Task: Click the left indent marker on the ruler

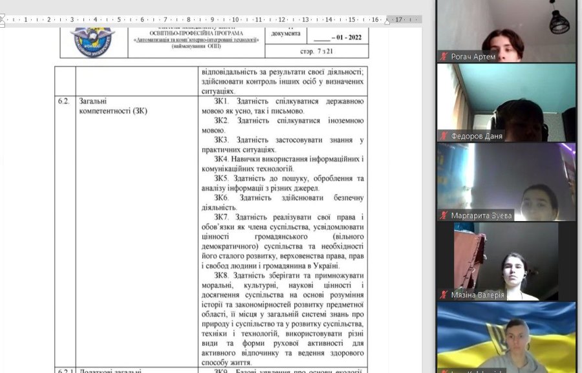Action: [2, 20]
